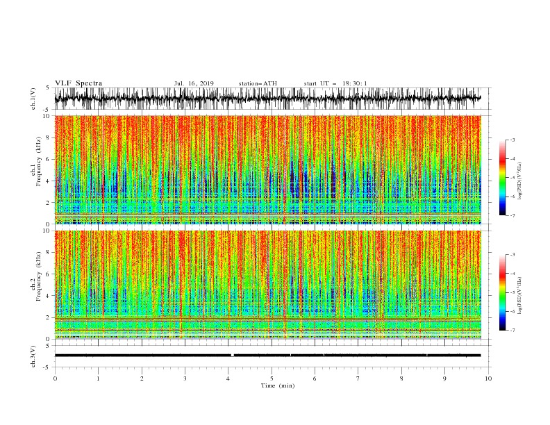This screenshot has height=425, width=550.
Task: Click the "start UT = 18:30:1" header text
Action: pos(335,83)
